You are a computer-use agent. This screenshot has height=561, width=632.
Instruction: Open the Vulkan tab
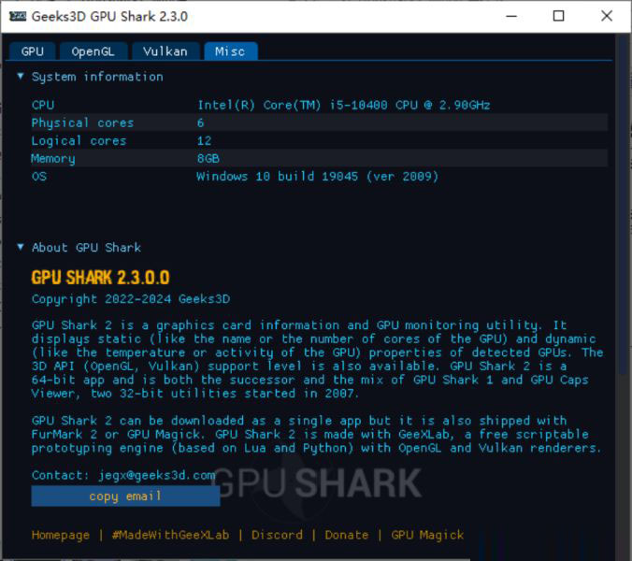click(165, 51)
